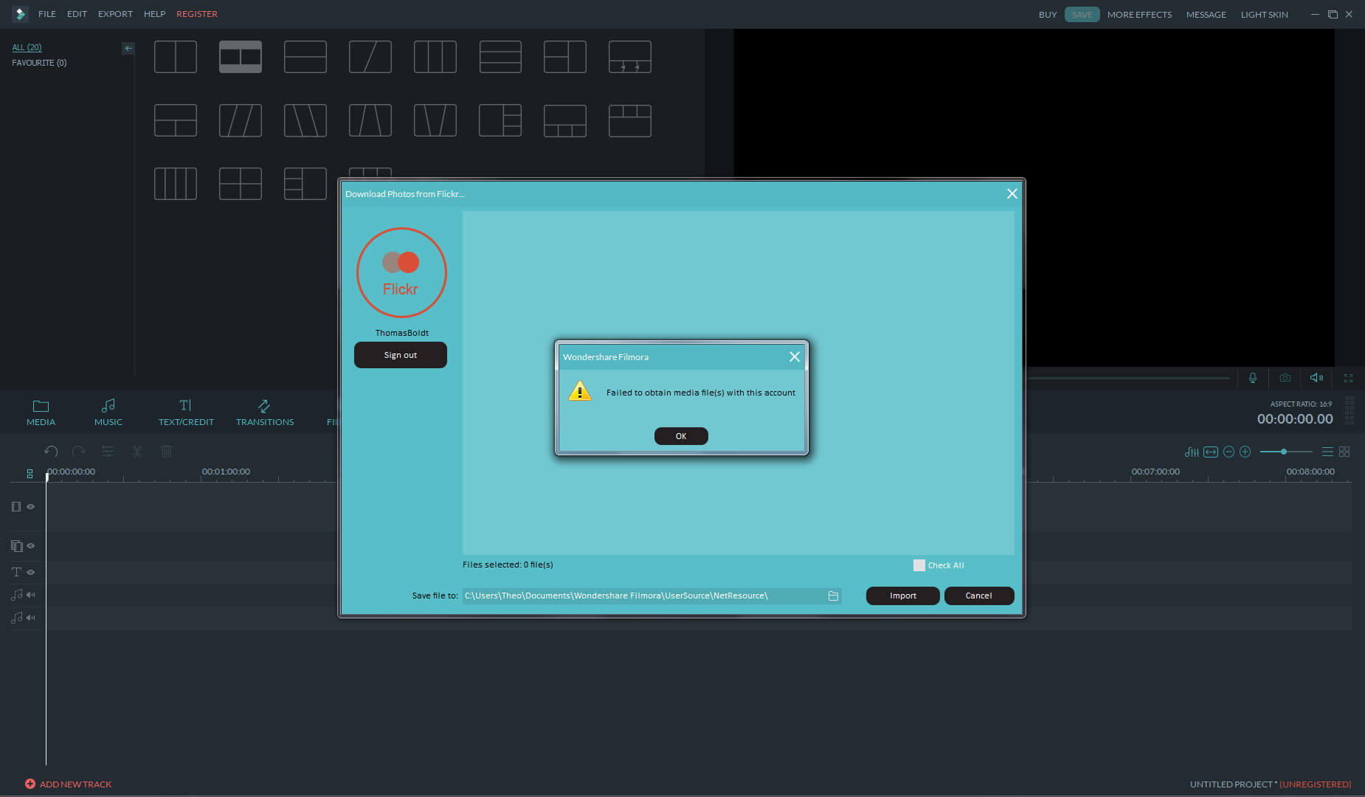The height and width of the screenshot is (797, 1365).
Task: Close the Download Photos from Flickr dialog
Action: click(1012, 193)
